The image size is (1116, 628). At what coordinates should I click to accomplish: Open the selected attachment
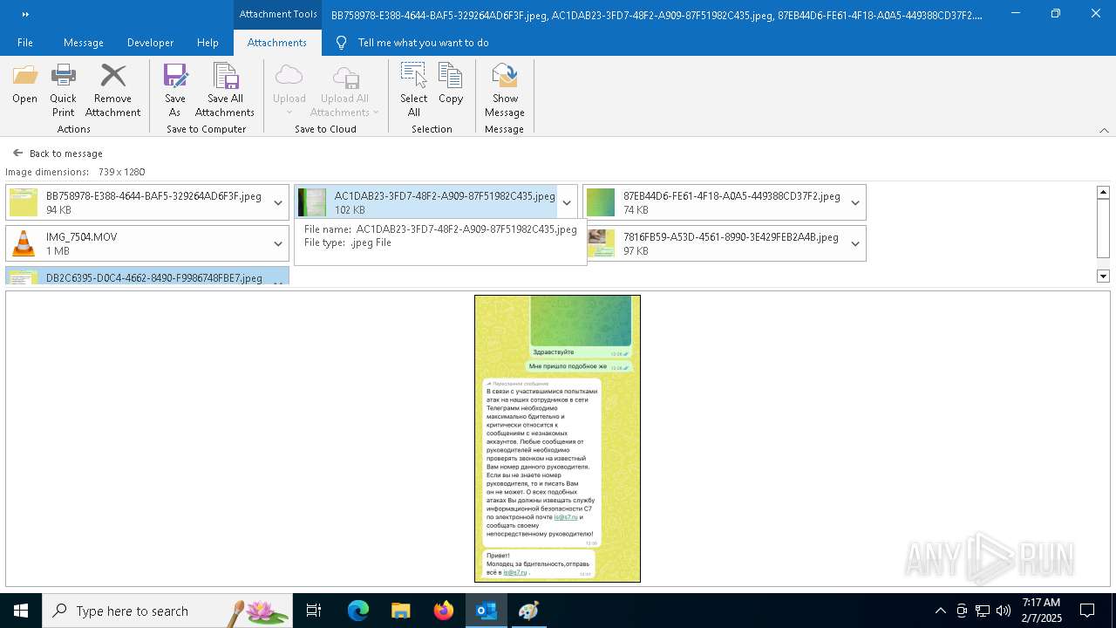click(24, 85)
